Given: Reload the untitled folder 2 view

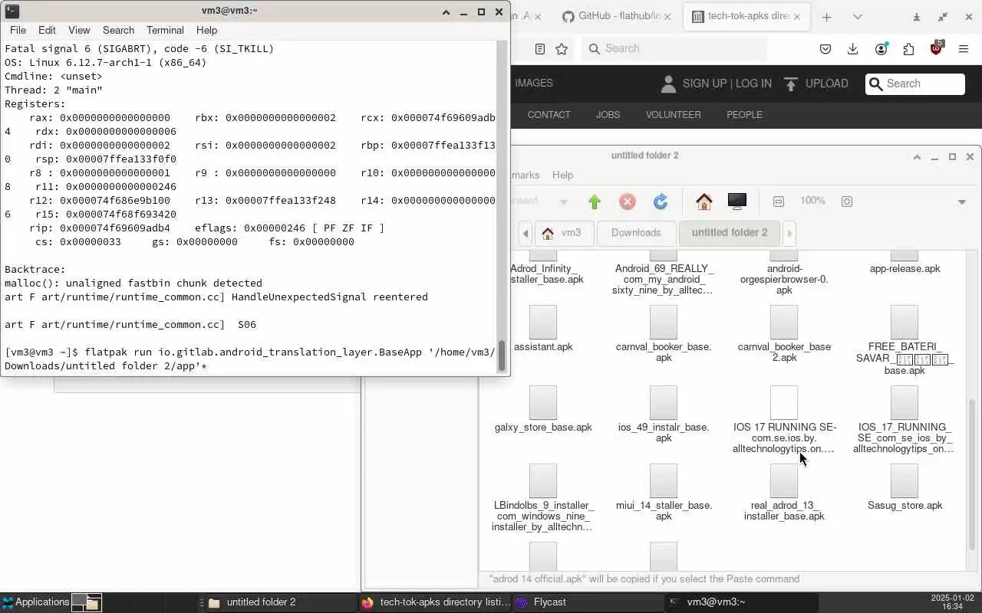Looking at the screenshot, I should pyautogui.click(x=661, y=202).
